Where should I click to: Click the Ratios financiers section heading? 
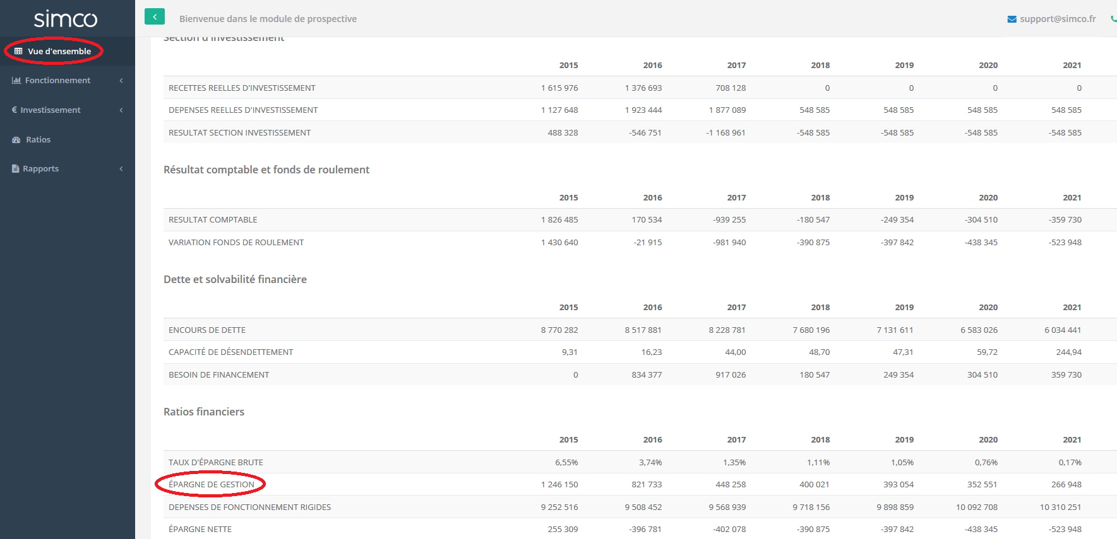click(x=204, y=412)
